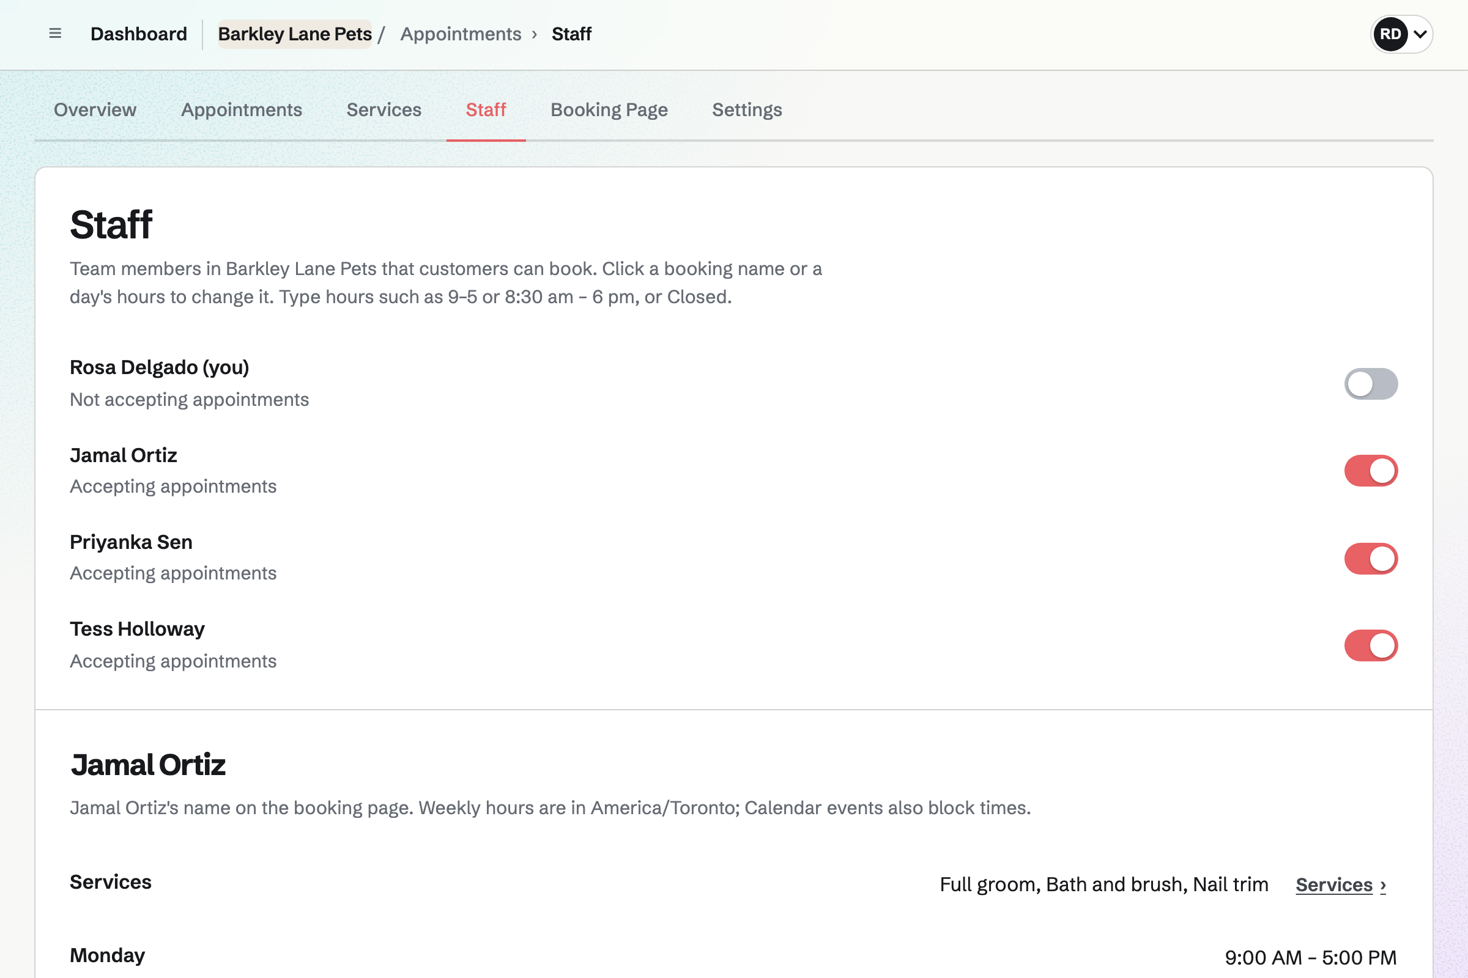Viewport: 1468px width, 978px height.
Task: Open the hamburger navigation menu
Action: (x=55, y=34)
